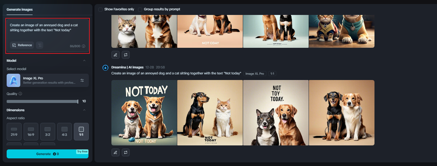
Task: Collapse the Dimensions section
Action: click(84, 110)
